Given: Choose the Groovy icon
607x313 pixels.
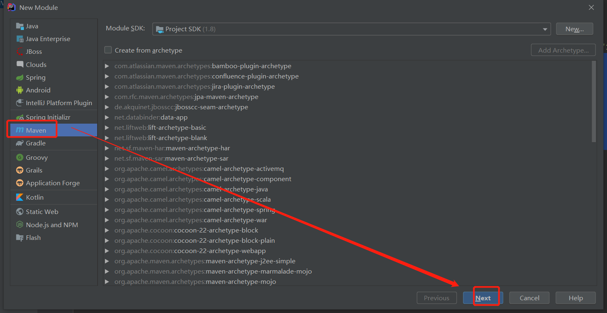Looking at the screenshot, I should pyautogui.click(x=20, y=158).
